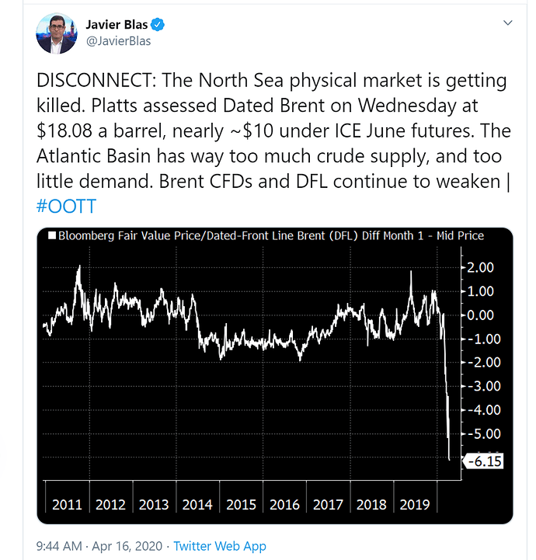Image resolution: width=536 pixels, height=560 pixels.
Task: Click the Bloomberg Fair Value chart title
Action: pyautogui.click(x=271, y=235)
